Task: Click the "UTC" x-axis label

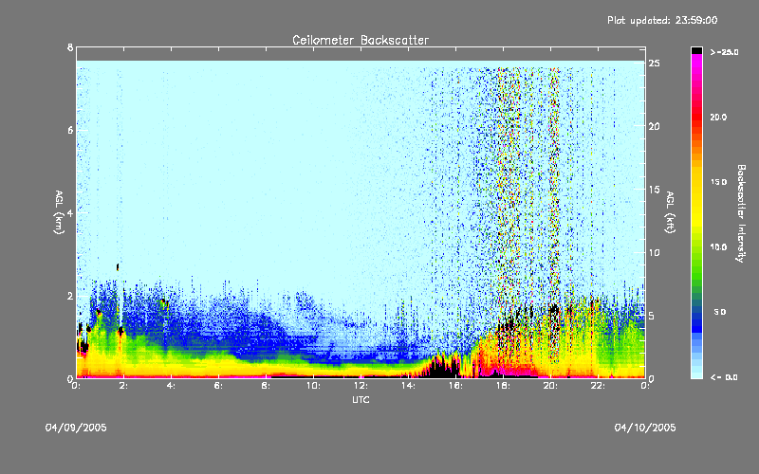Action: point(361,399)
